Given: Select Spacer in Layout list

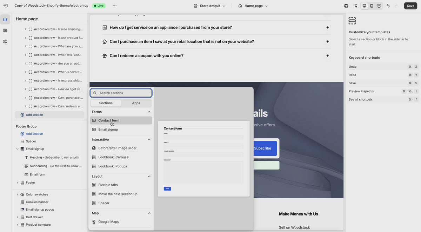Looking at the screenshot, I should click(x=121, y=203).
